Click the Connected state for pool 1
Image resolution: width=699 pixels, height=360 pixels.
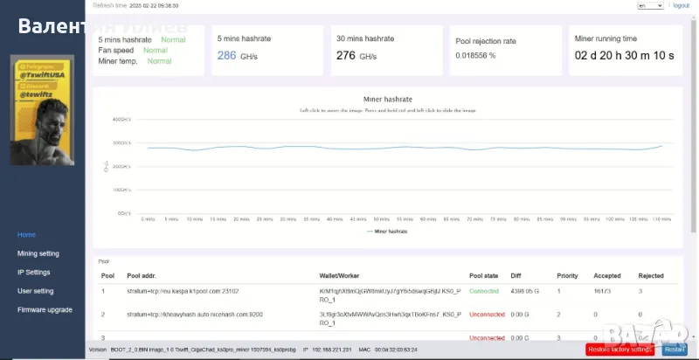(484, 290)
